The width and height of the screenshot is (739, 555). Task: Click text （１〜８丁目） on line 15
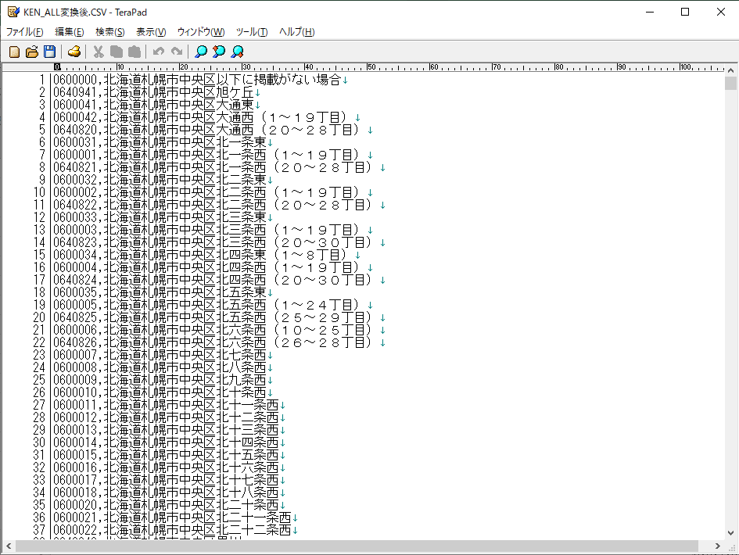pyautogui.click(x=310, y=254)
